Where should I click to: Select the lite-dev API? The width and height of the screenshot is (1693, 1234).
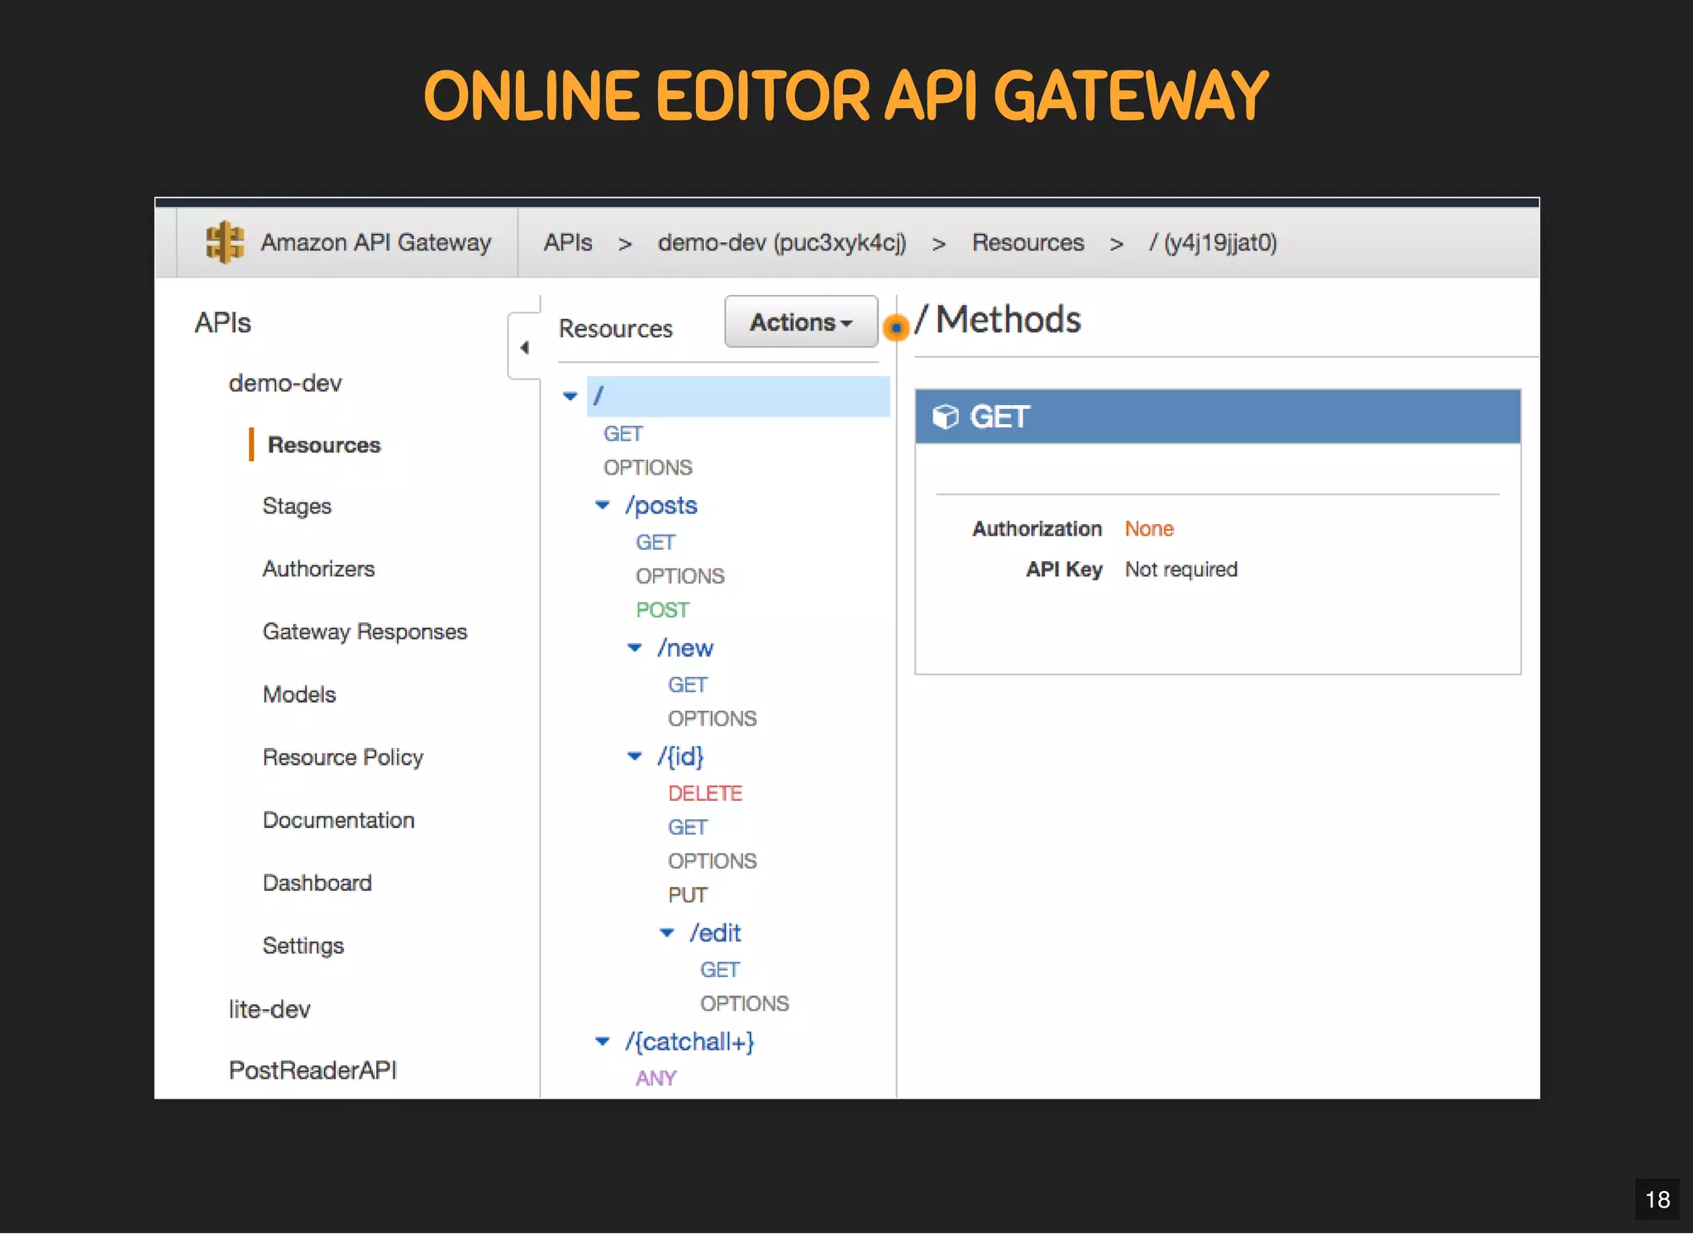269,1009
